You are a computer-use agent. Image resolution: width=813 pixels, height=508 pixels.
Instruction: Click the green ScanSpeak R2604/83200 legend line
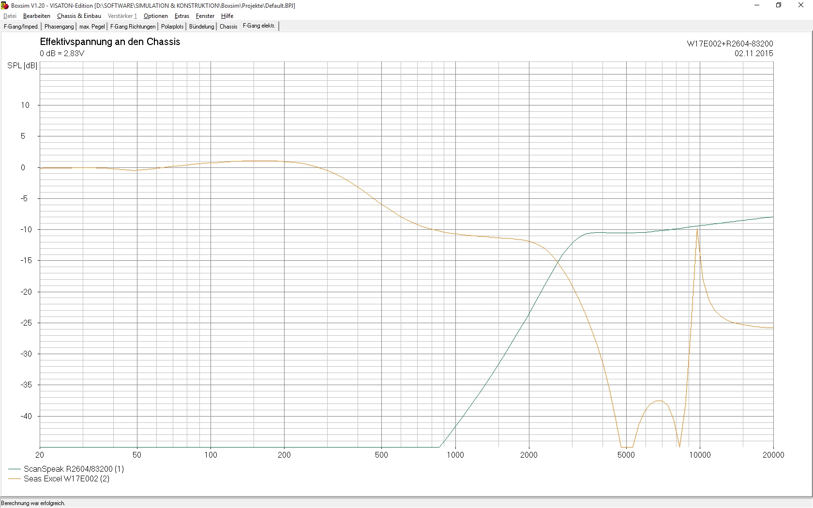coord(15,469)
